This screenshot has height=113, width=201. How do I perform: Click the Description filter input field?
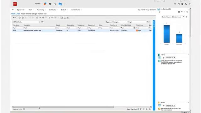tap(41, 28)
